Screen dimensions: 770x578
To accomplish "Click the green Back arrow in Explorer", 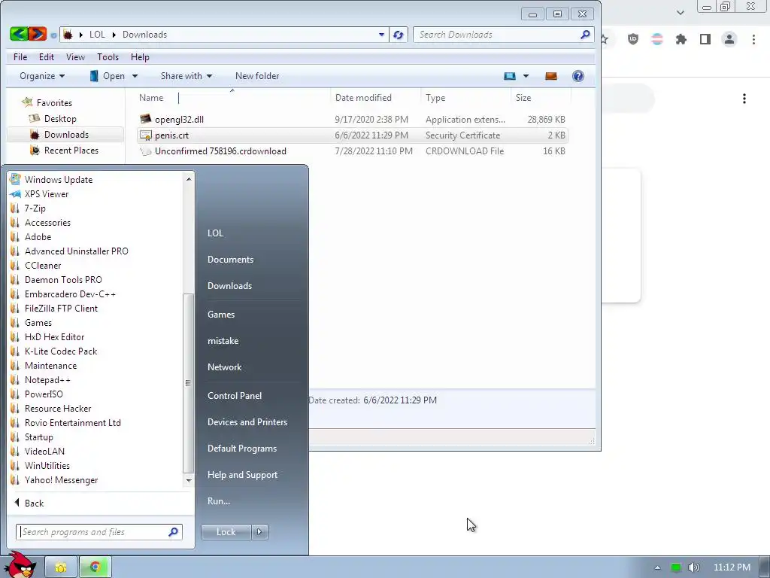I will [x=19, y=34].
